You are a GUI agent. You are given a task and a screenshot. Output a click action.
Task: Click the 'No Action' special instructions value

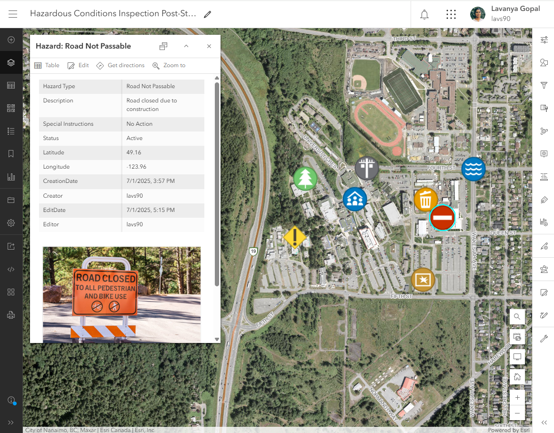point(139,124)
